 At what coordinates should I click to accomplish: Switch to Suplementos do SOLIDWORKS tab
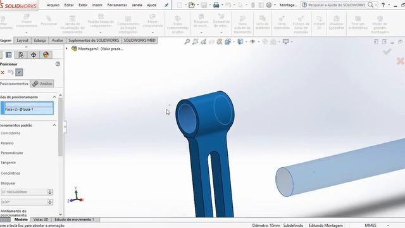coord(94,41)
